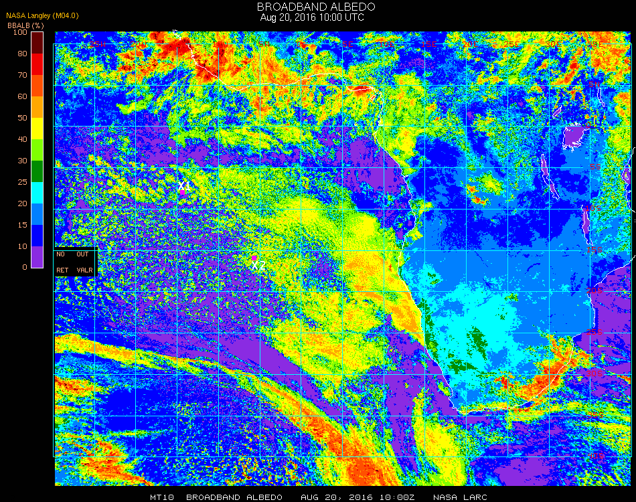
Task: Click the 15S latitude label
Action: coord(594,250)
